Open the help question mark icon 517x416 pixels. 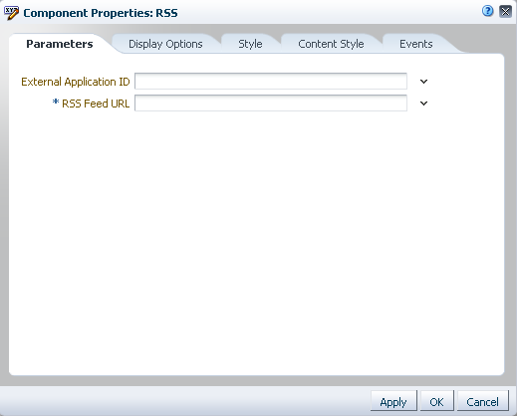click(x=487, y=11)
